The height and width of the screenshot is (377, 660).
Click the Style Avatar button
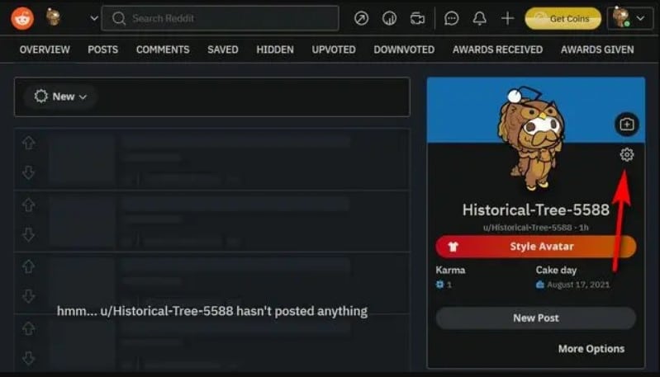click(x=536, y=247)
